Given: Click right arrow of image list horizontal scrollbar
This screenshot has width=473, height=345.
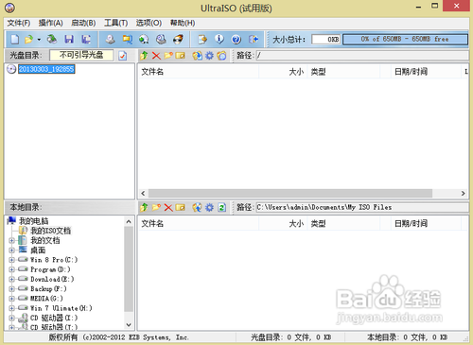Looking at the screenshot, I should point(463,193).
